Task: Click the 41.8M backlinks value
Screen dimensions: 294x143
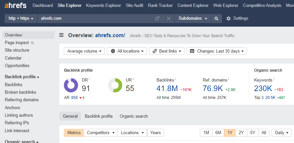Action: 167,88
